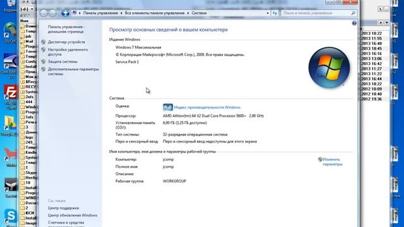Screen dimensions: 404x227
Task: Open the down-arrow history button in file manager
Action: (387, 23)
